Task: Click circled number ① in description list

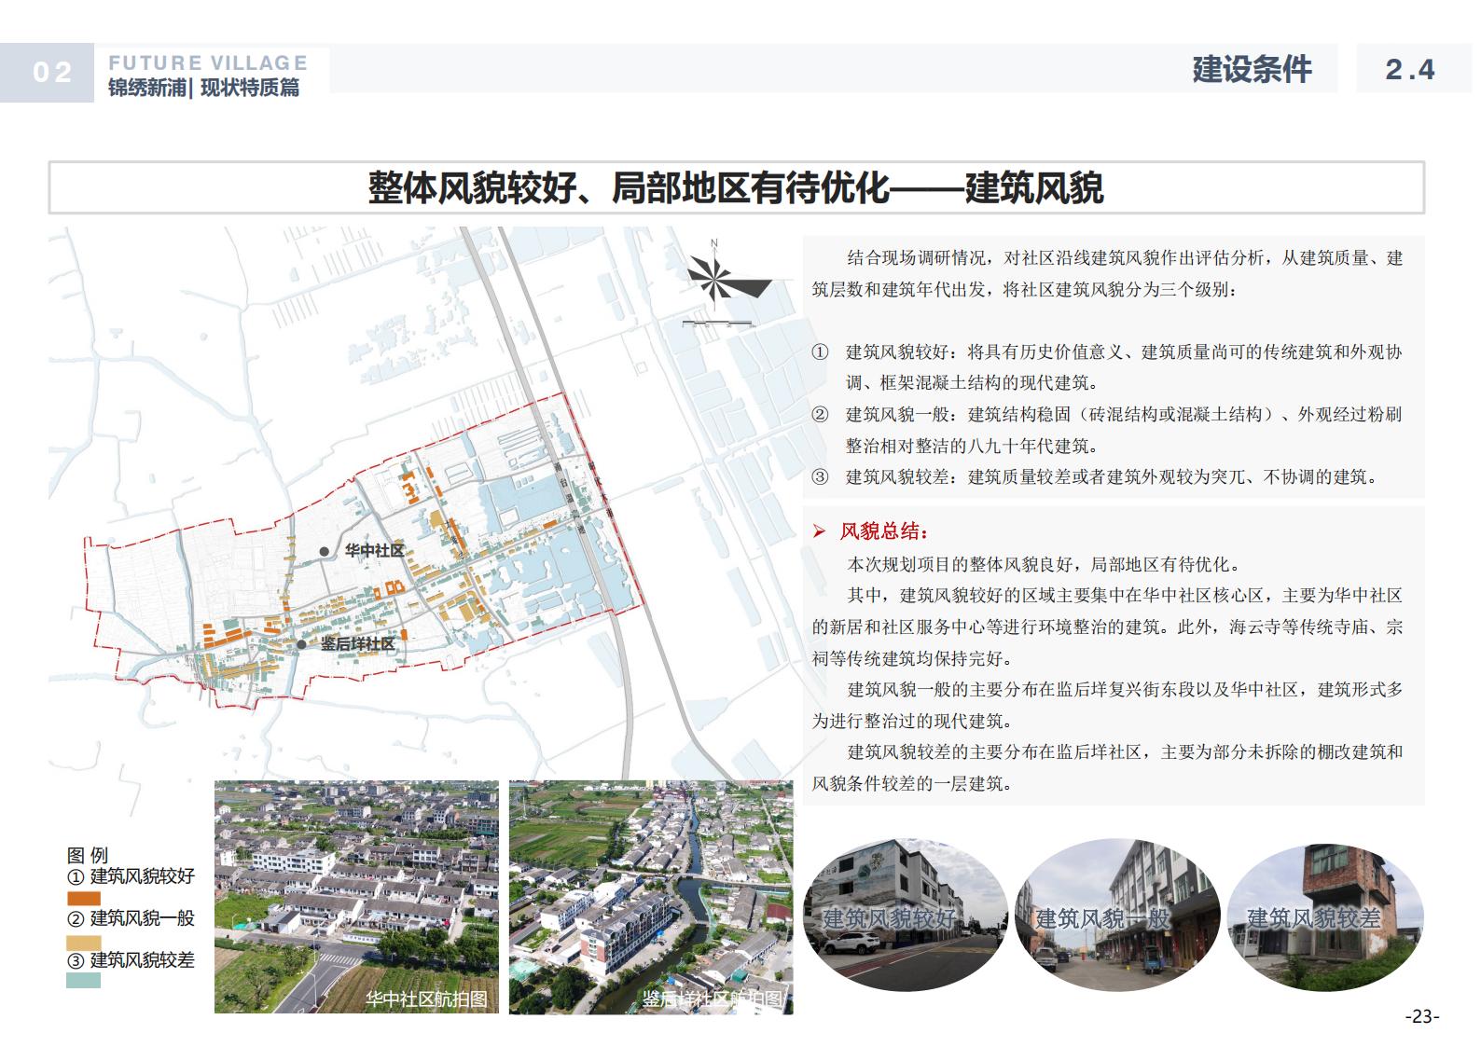Action: [820, 352]
